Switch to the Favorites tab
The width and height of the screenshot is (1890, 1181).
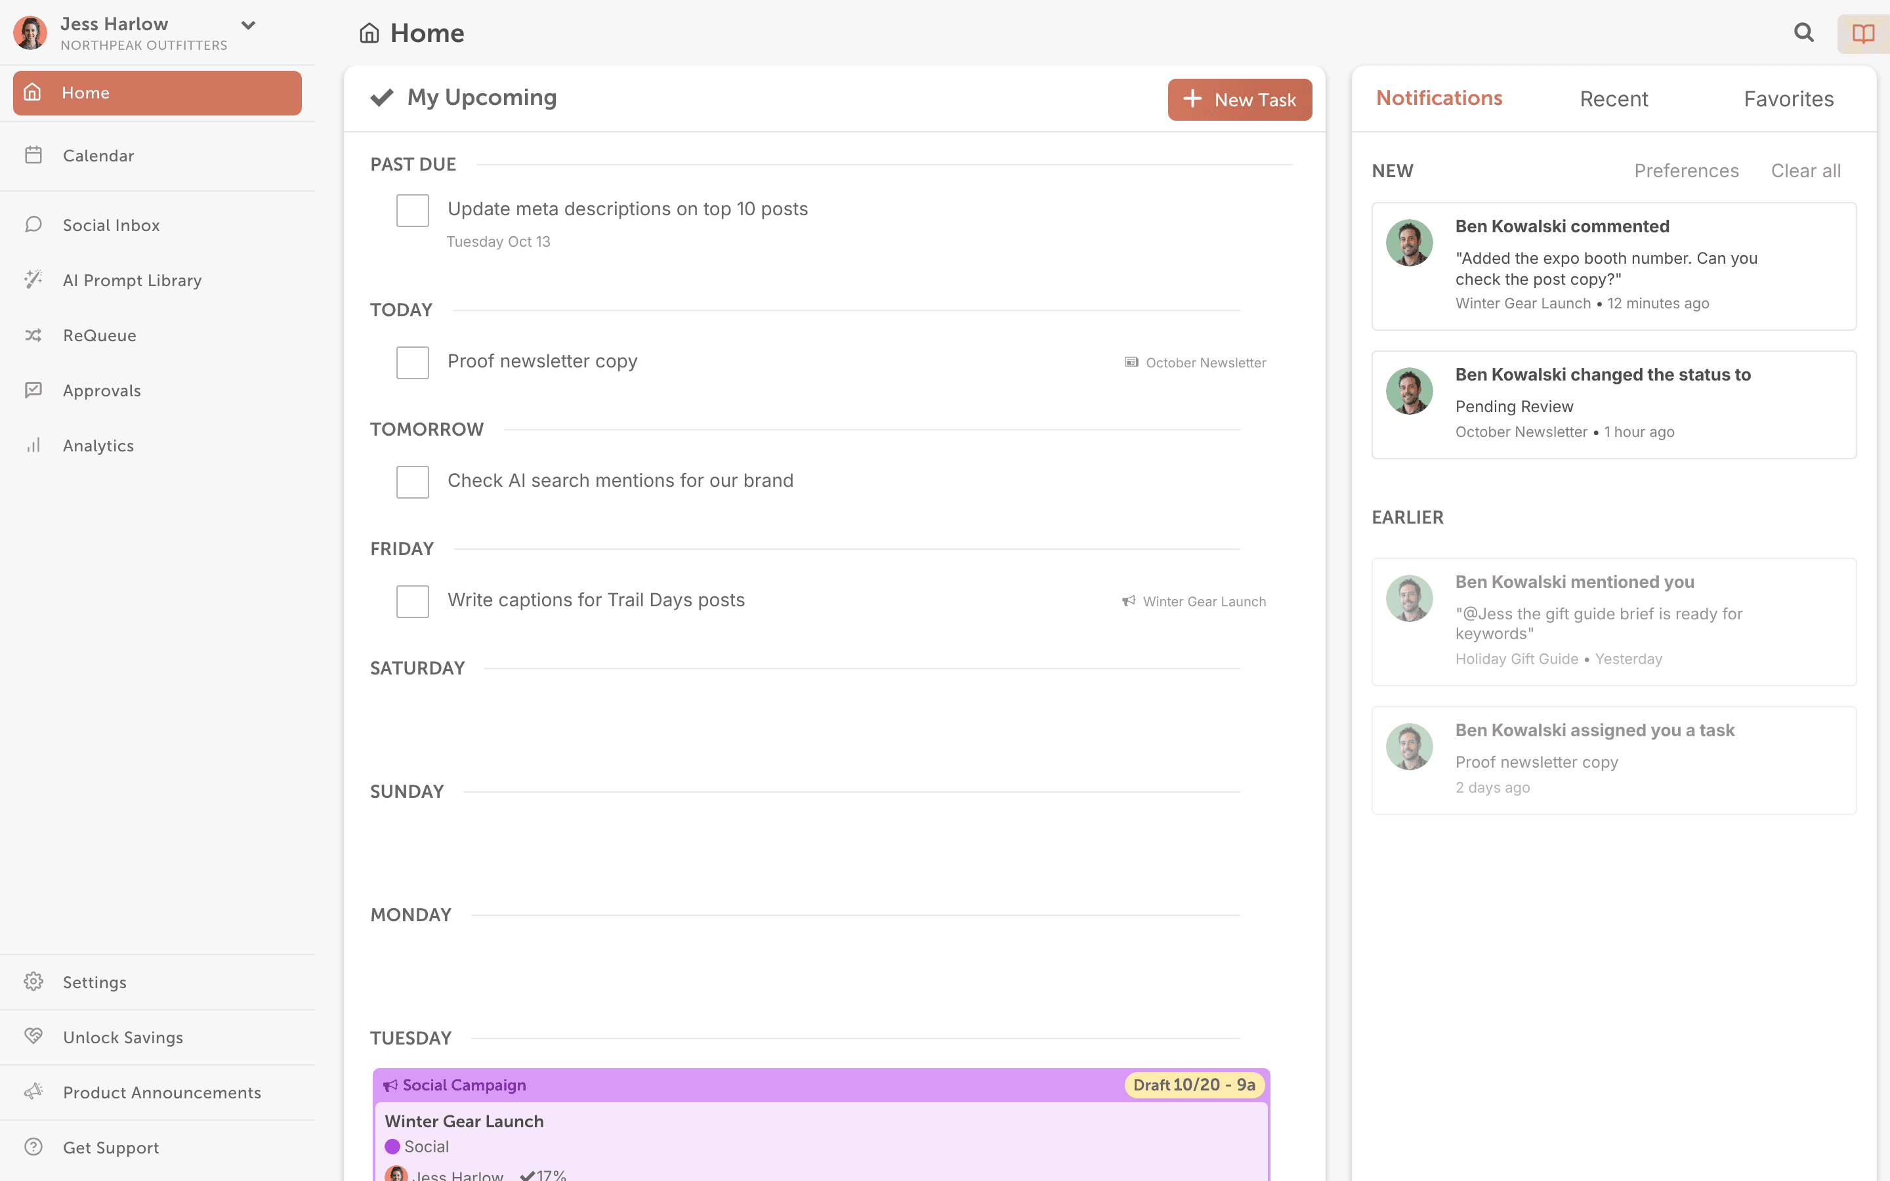point(1788,99)
